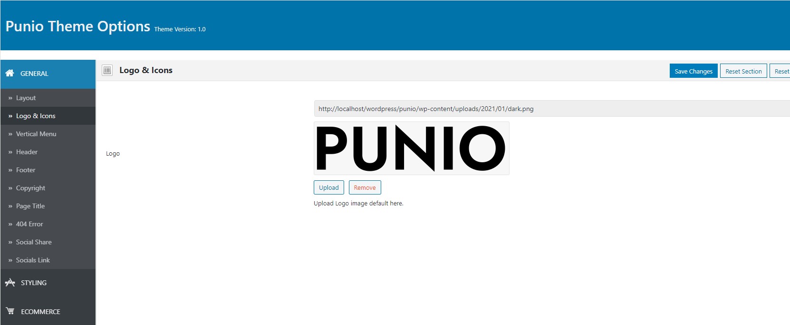Image resolution: width=790 pixels, height=325 pixels.
Task: Select Logo & Icons submenu item
Action: click(x=48, y=116)
